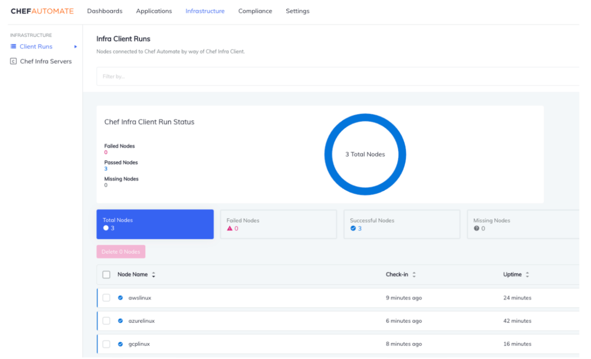
Task: Click the Failed Nodes warning triangle icon
Action: coord(230,229)
